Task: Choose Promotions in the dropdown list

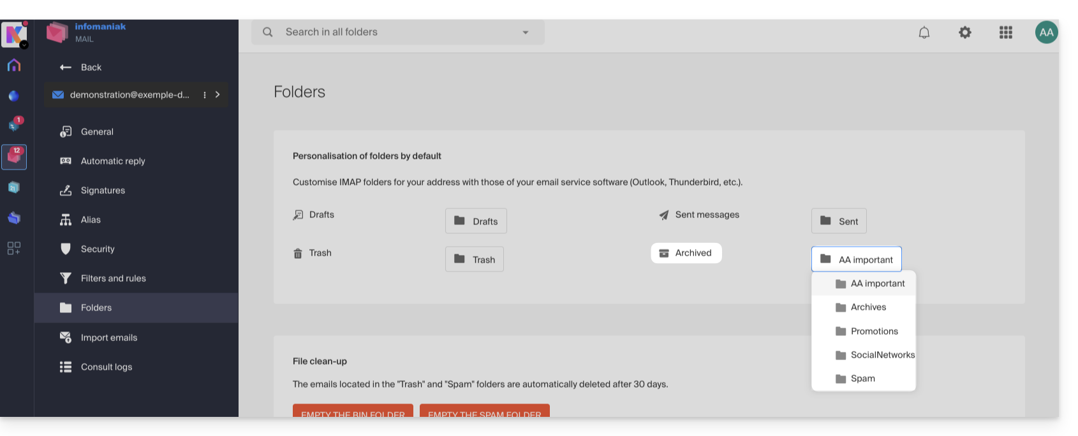Action: tap(873, 331)
